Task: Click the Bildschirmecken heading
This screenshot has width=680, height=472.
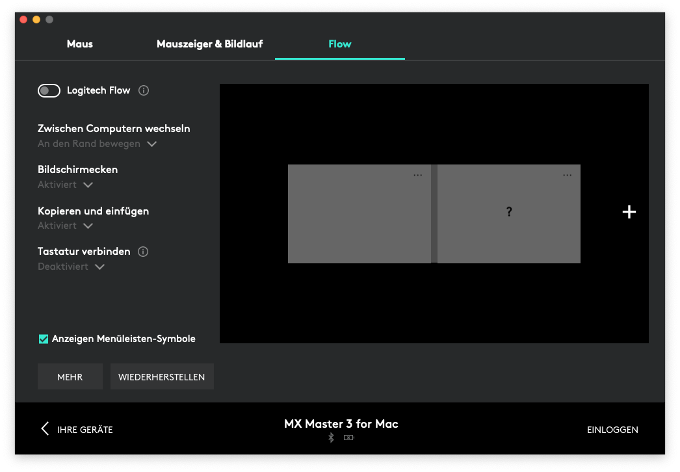Action: 77,169
